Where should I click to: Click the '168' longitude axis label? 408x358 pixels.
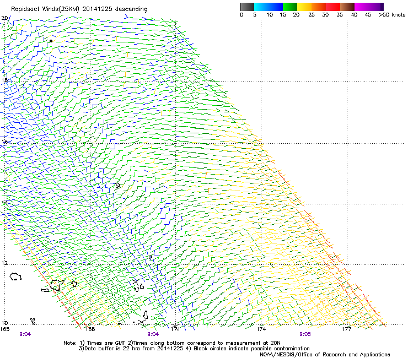click(90, 329)
